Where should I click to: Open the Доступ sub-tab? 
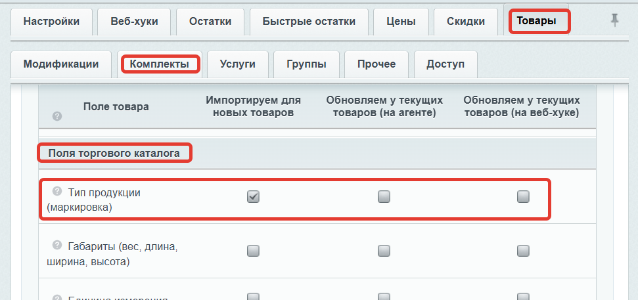(x=445, y=64)
